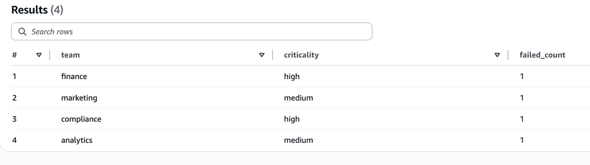Click the Results (4) heading

(x=37, y=11)
